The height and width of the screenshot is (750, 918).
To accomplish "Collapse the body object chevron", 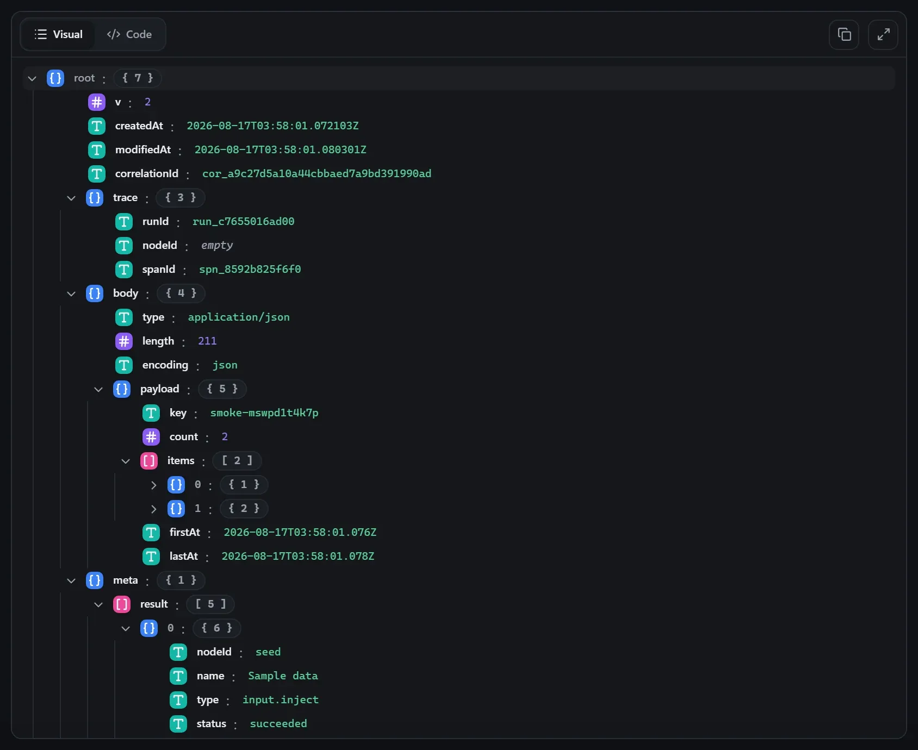I will pyautogui.click(x=71, y=293).
